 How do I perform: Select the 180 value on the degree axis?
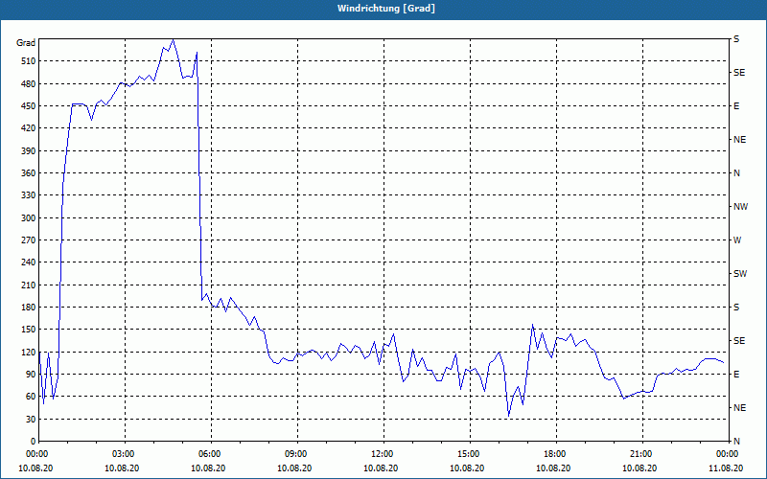click(29, 308)
